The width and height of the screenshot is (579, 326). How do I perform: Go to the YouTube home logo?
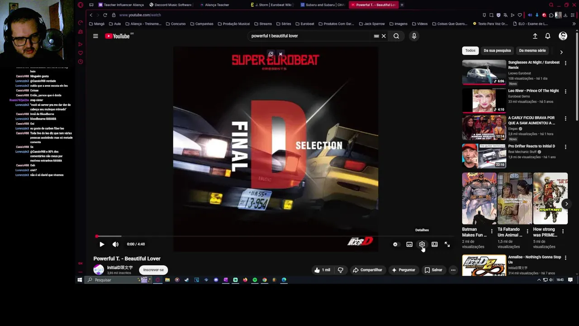coord(118,36)
